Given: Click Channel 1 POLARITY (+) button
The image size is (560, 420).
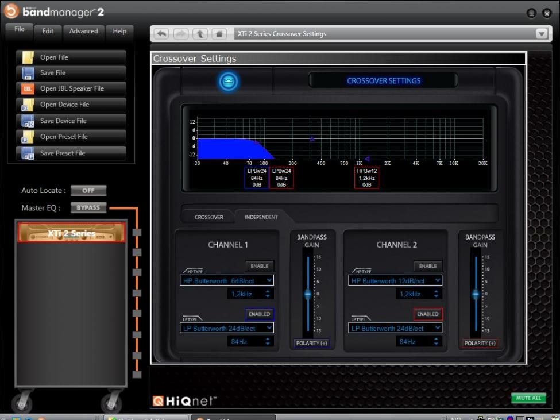Looking at the screenshot, I should pyautogui.click(x=311, y=343).
